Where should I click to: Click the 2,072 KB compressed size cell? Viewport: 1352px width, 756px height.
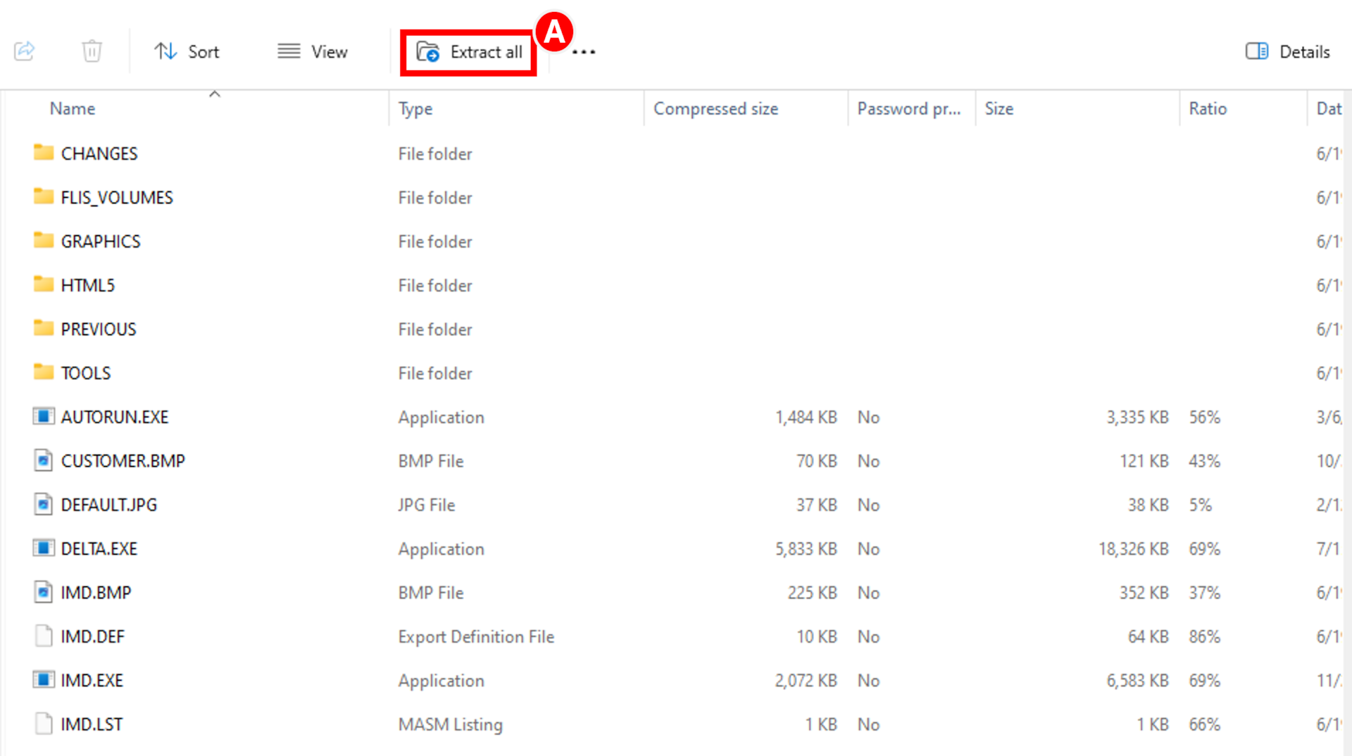(x=806, y=681)
